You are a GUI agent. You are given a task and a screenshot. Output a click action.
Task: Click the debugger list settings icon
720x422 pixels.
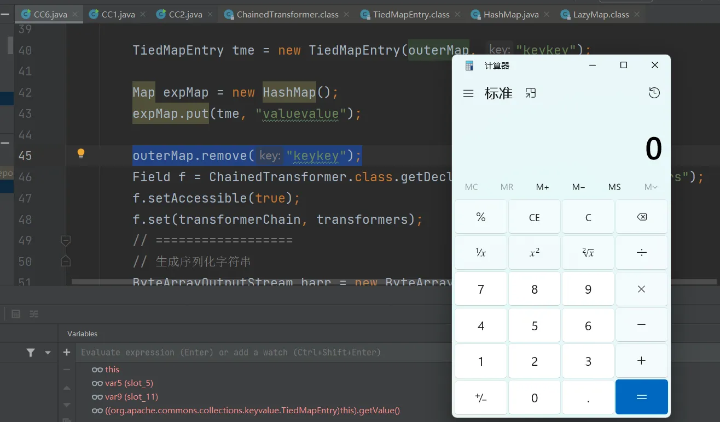tap(34, 314)
